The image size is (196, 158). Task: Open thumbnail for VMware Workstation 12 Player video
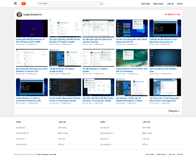132,87
